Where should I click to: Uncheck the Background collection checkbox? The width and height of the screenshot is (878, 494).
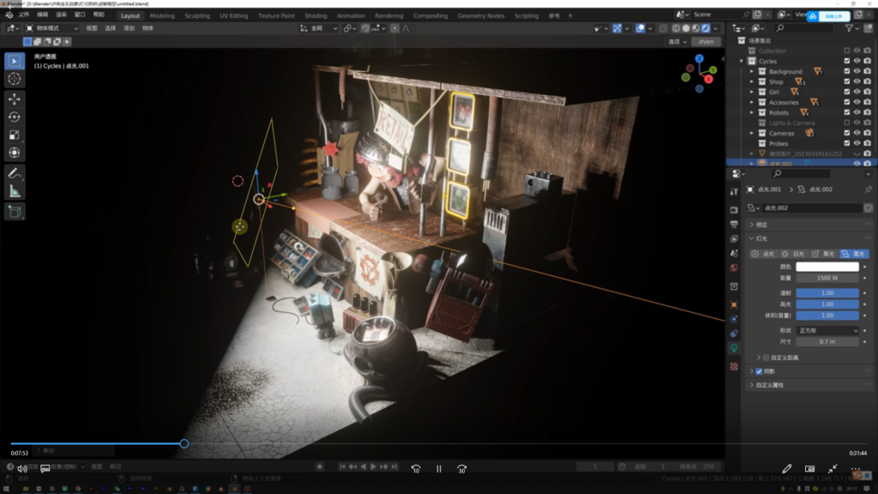pos(846,72)
